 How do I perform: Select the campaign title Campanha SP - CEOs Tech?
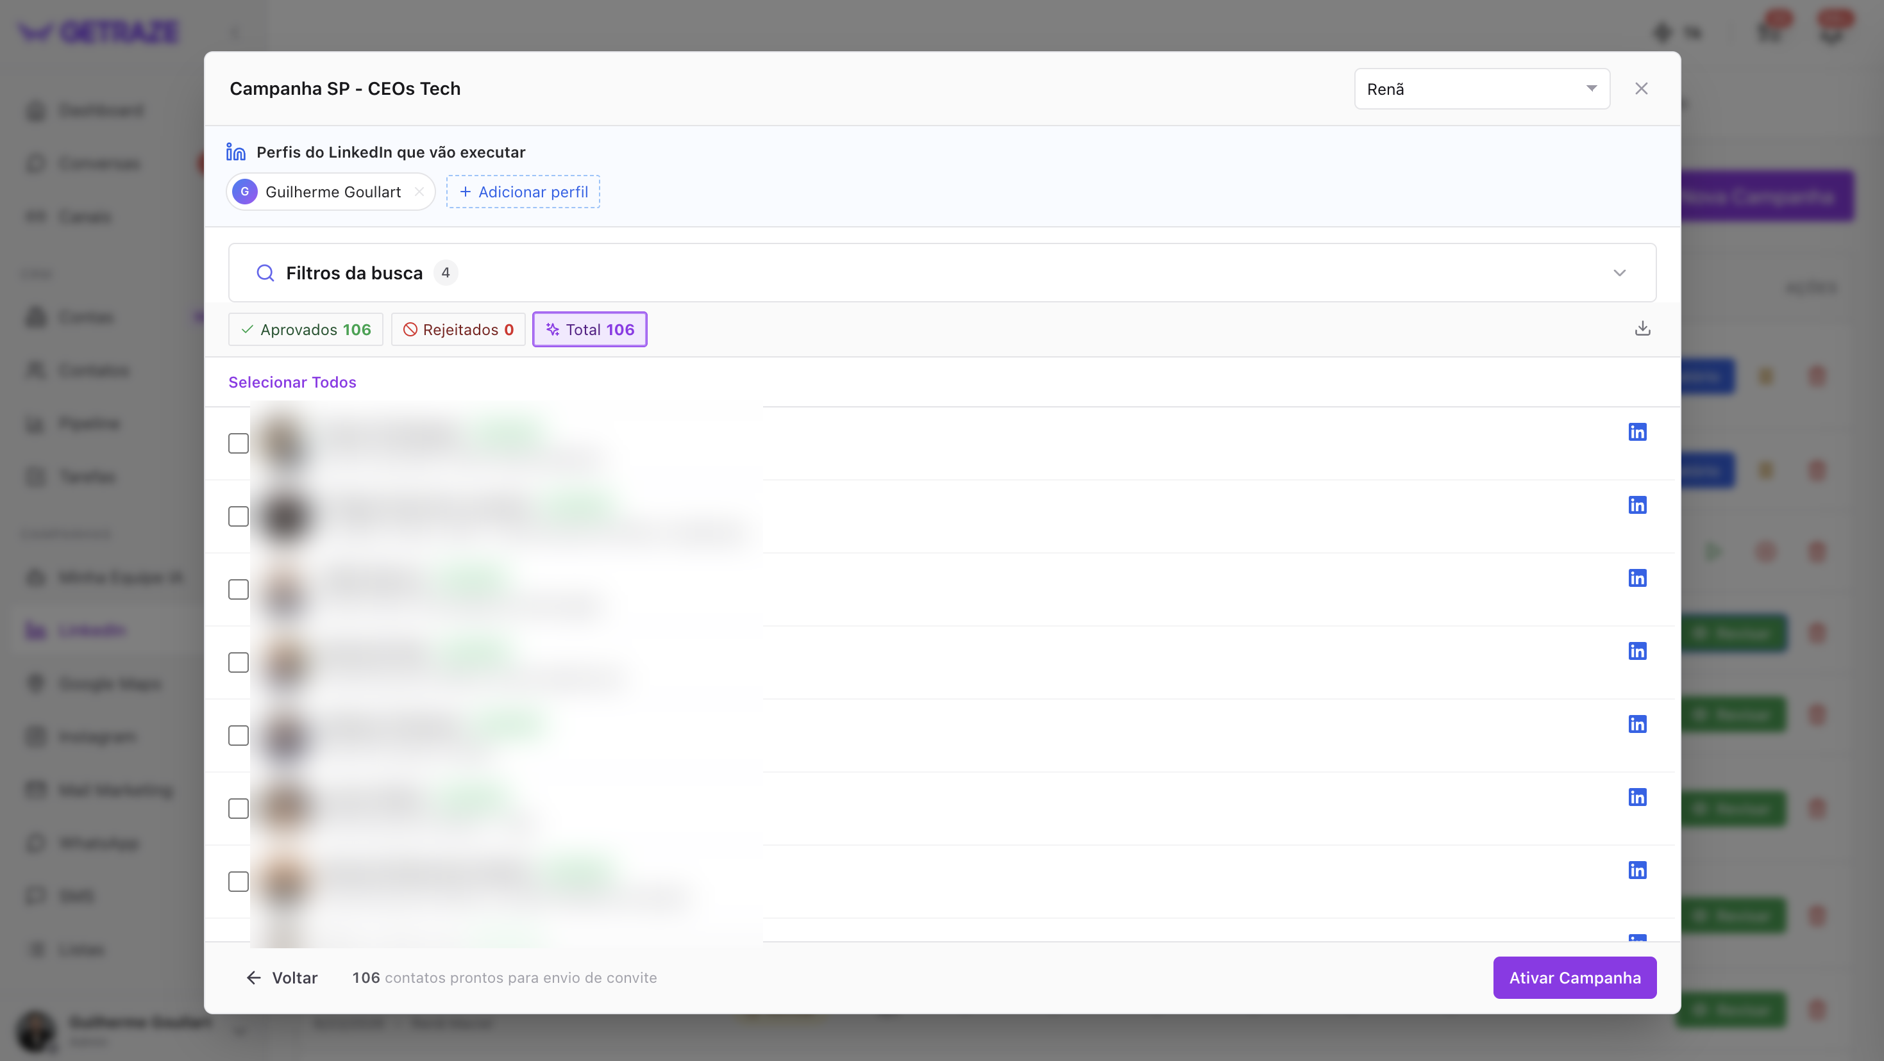click(345, 88)
